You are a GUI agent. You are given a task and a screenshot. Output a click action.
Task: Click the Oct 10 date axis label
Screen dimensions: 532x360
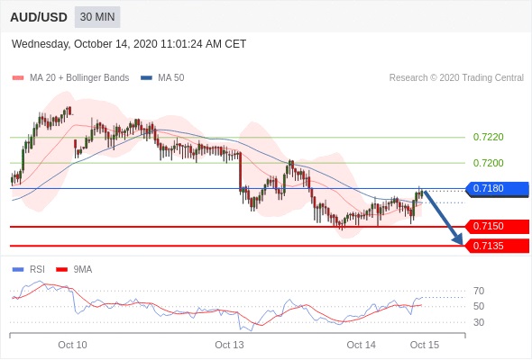72,345
